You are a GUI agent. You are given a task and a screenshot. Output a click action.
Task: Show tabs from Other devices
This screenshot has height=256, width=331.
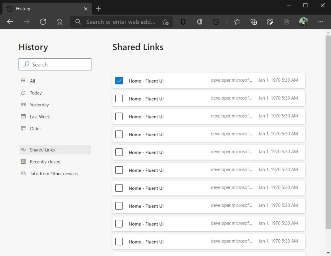(54, 173)
